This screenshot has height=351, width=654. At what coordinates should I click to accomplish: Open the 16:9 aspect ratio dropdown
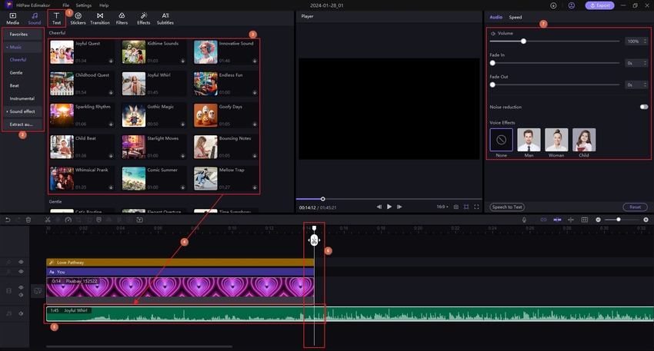point(442,207)
